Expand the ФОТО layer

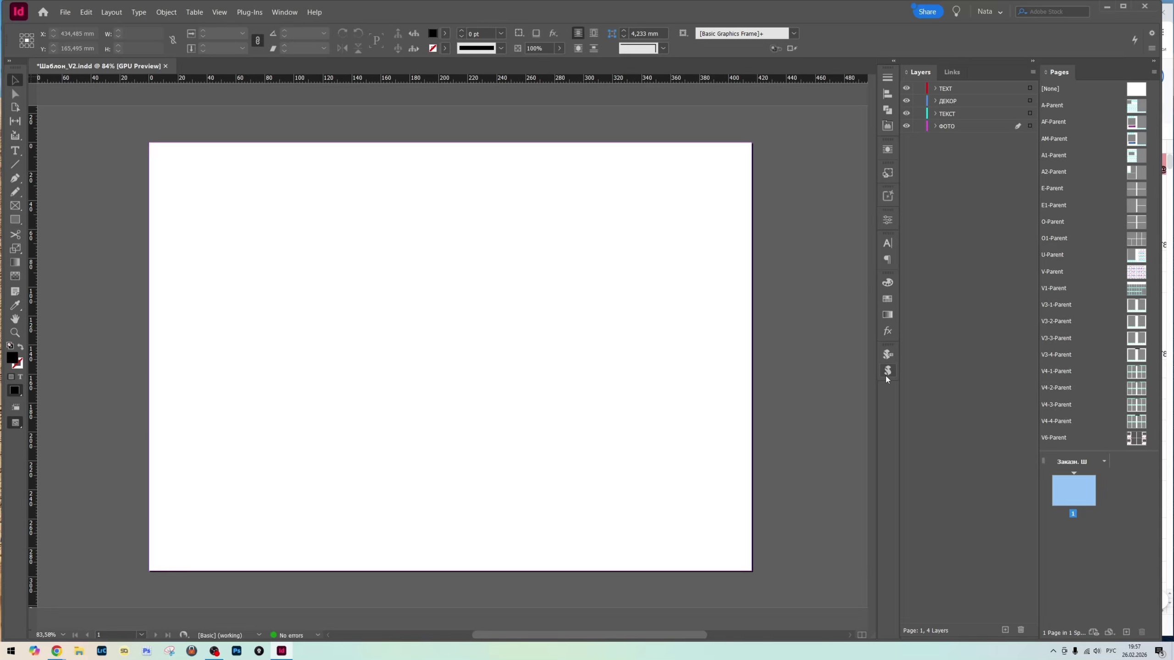936,126
